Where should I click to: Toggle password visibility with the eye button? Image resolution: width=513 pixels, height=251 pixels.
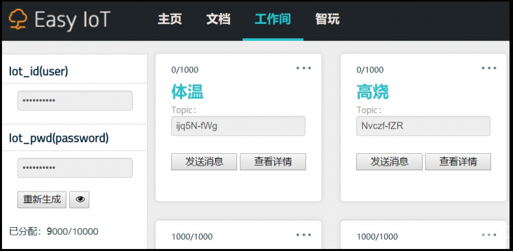[79, 199]
